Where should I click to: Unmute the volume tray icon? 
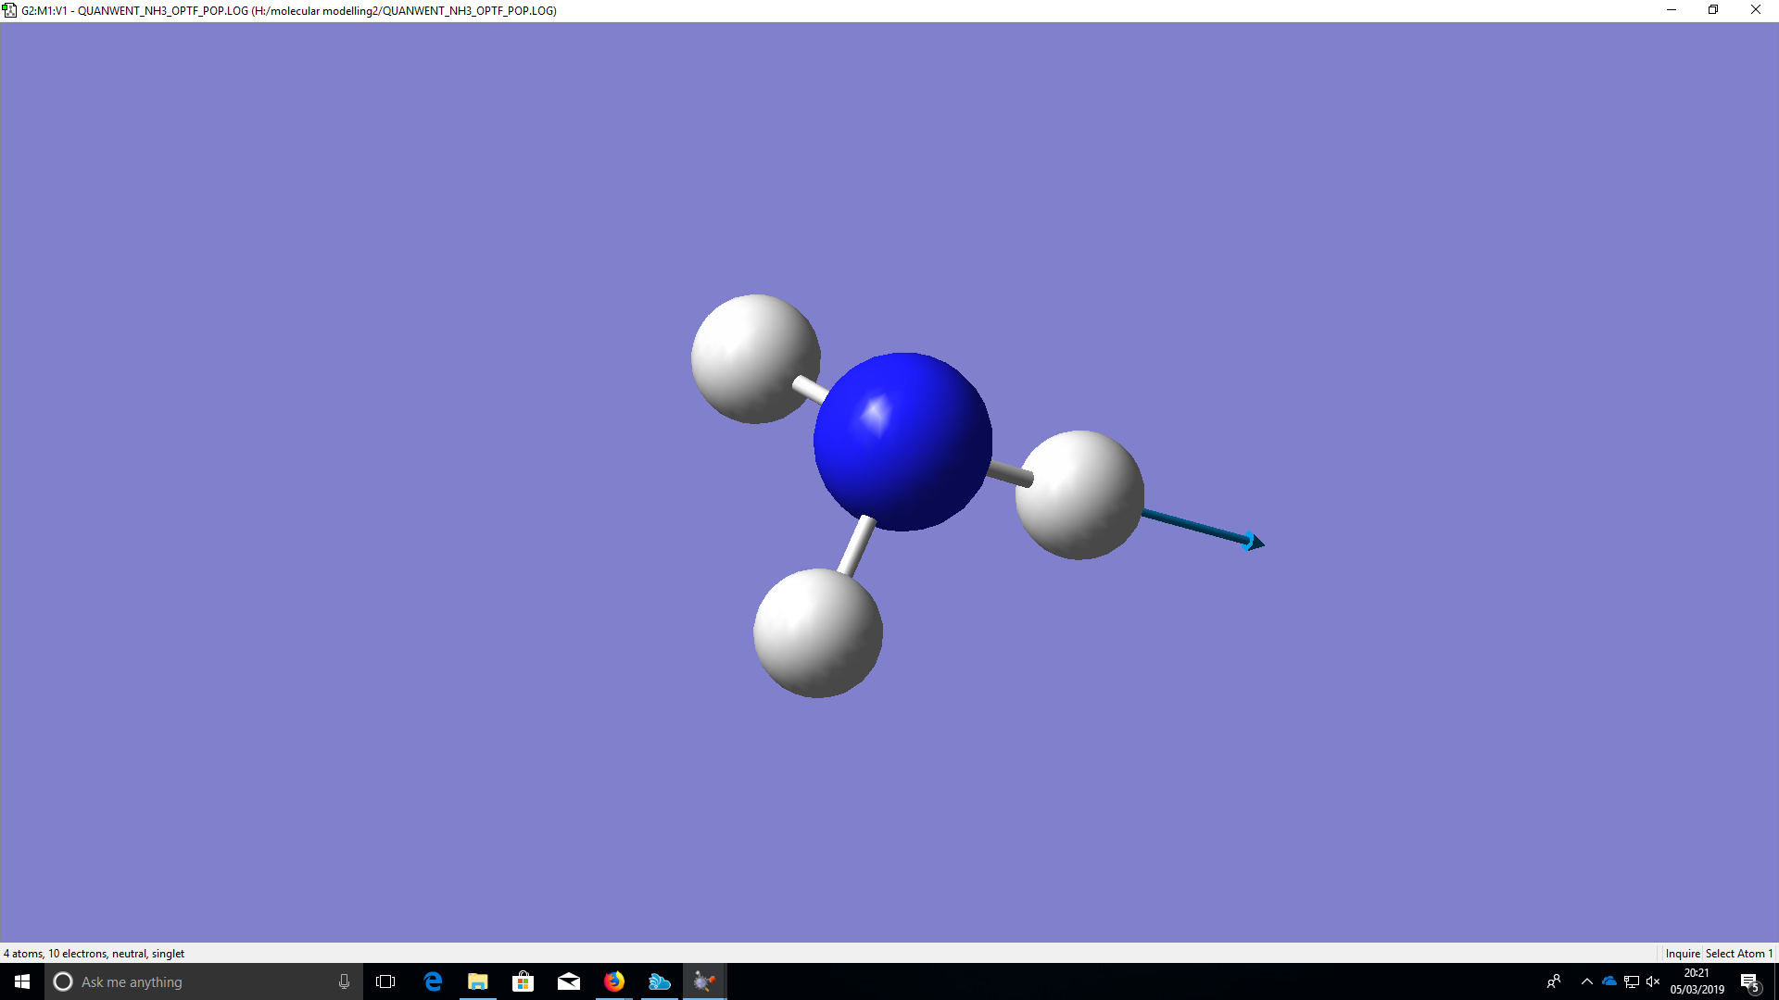1653,981
